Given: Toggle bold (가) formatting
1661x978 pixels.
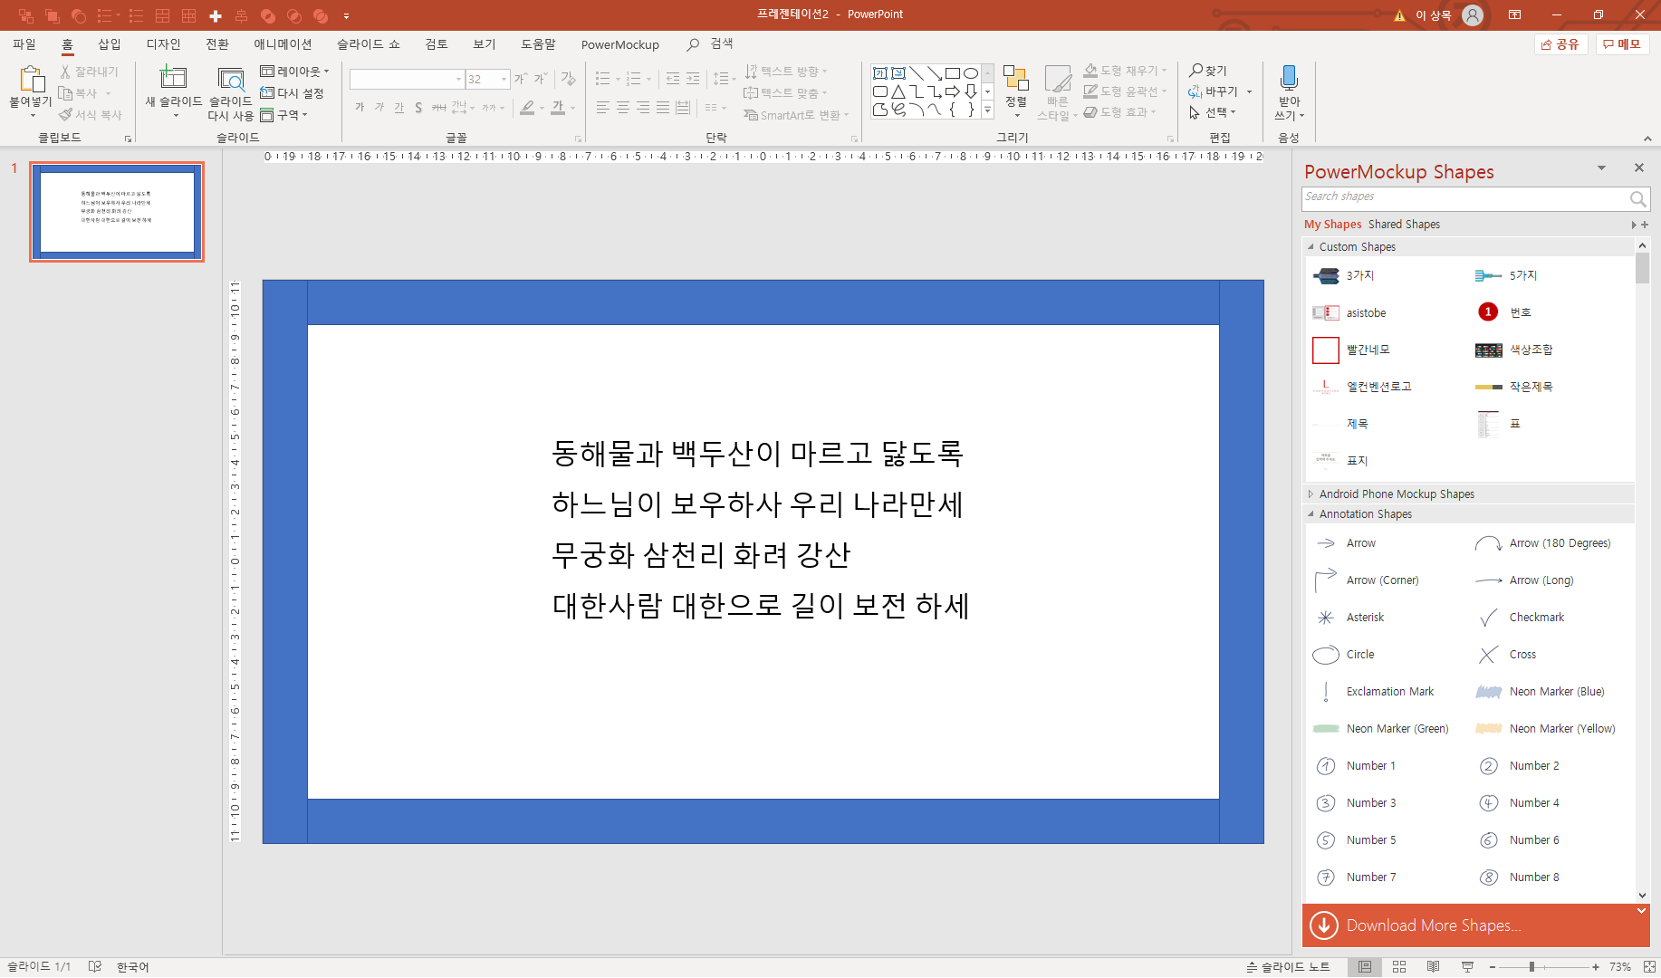Looking at the screenshot, I should pos(360,108).
